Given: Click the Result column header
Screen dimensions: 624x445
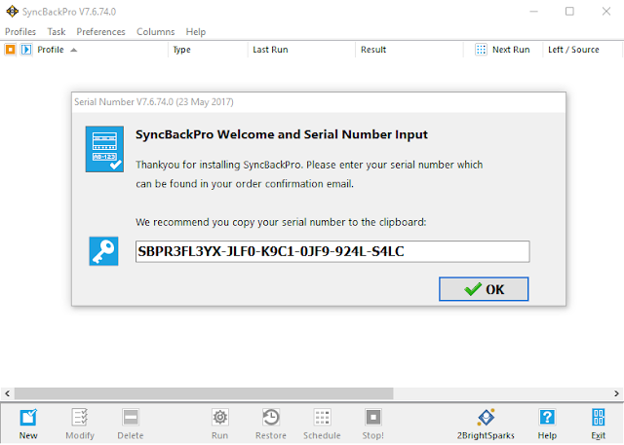Looking at the screenshot, I should pos(373,50).
